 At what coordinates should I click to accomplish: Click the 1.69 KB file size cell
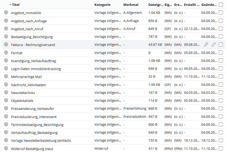point(154,85)
